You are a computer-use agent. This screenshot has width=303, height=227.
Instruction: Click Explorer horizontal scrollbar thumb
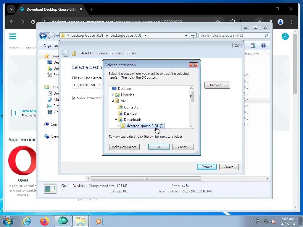[x=146, y=179]
